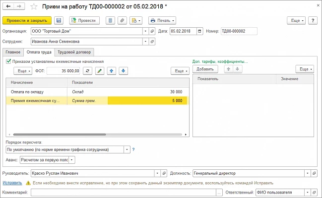Image resolution: width=322 pixels, height=198 pixels.
Task: Edit accruals with the green pencil icon
Action: (x=99, y=71)
